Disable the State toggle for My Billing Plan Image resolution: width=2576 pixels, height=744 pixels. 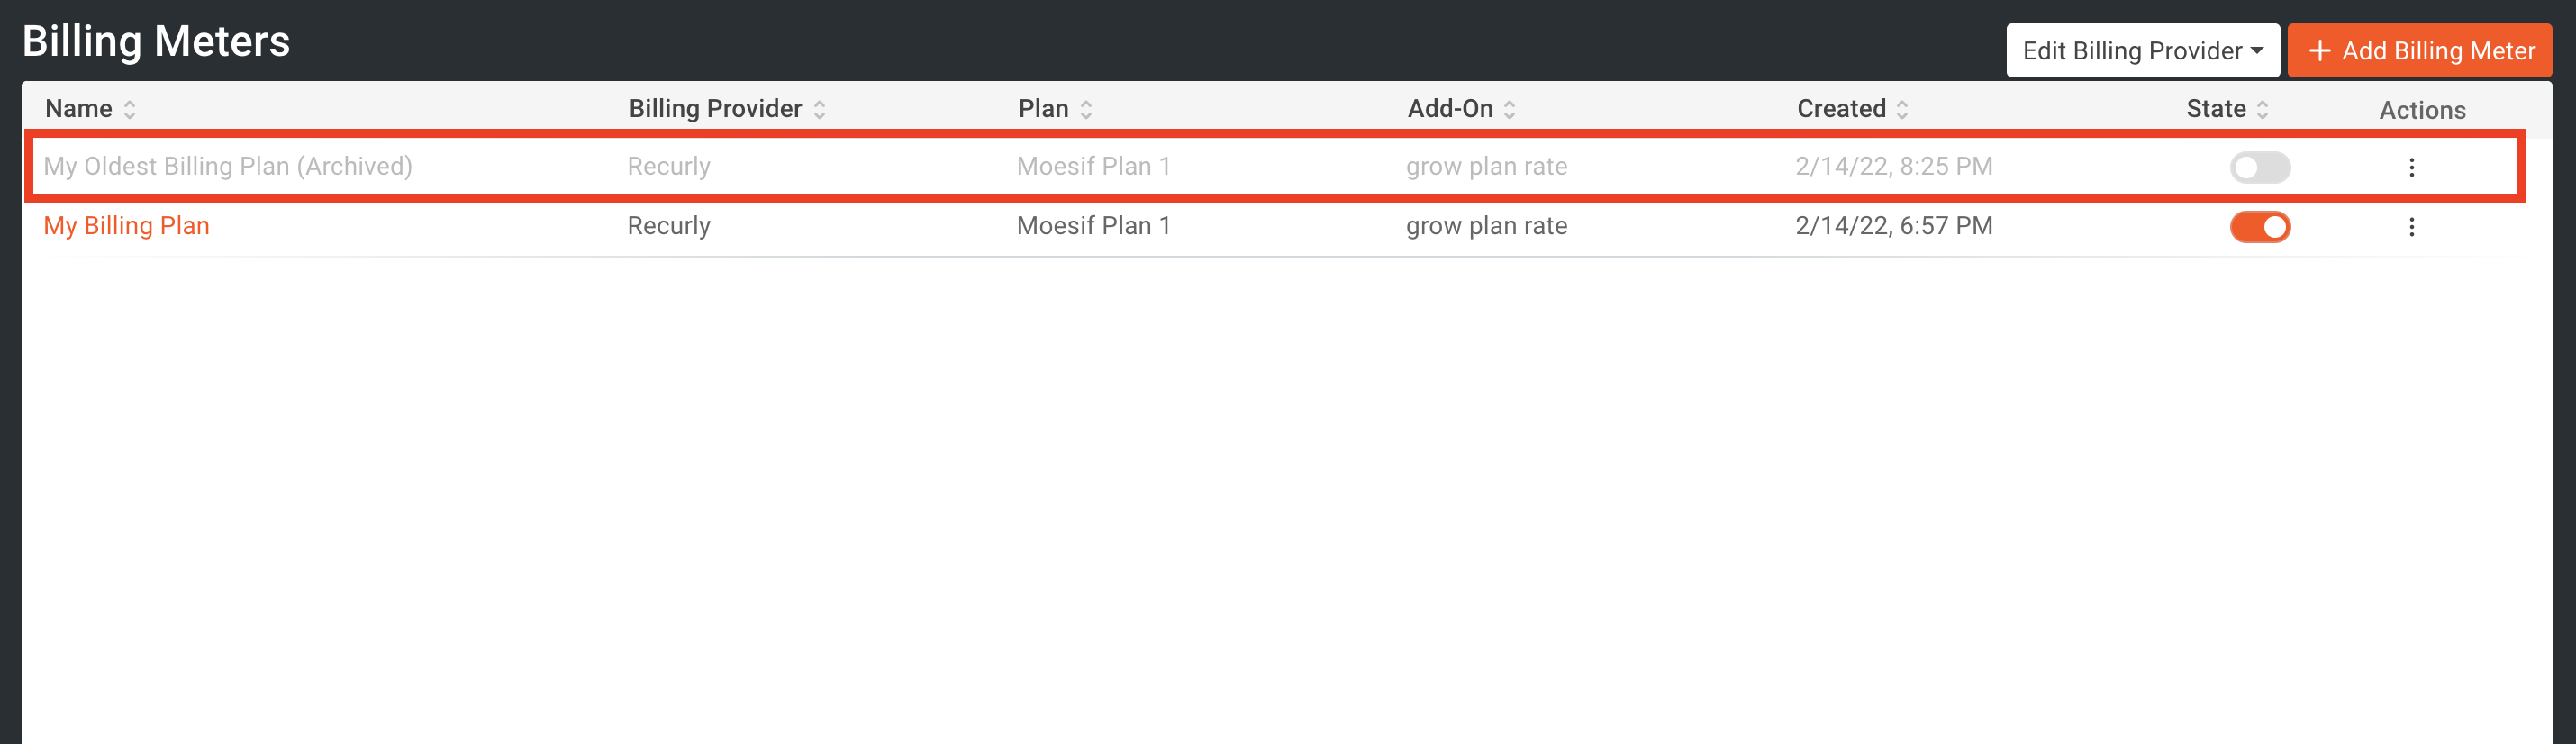coord(2260,227)
